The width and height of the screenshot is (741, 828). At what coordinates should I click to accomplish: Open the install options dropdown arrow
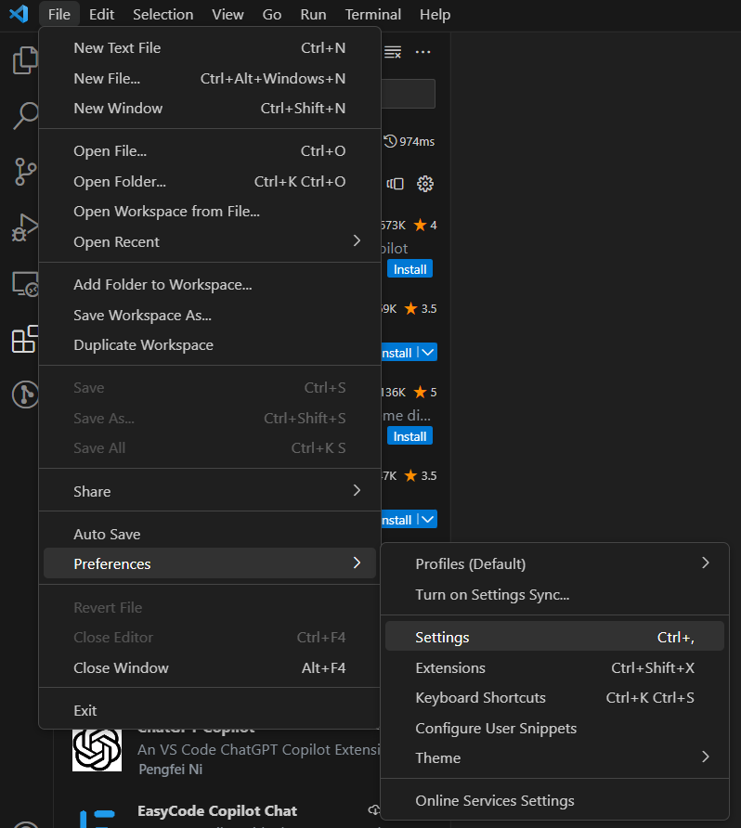coord(429,352)
